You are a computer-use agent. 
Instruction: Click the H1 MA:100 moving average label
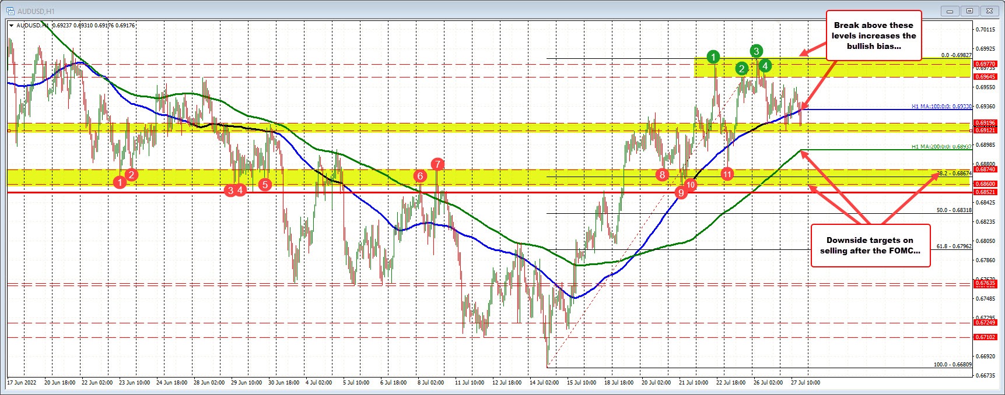pos(941,107)
